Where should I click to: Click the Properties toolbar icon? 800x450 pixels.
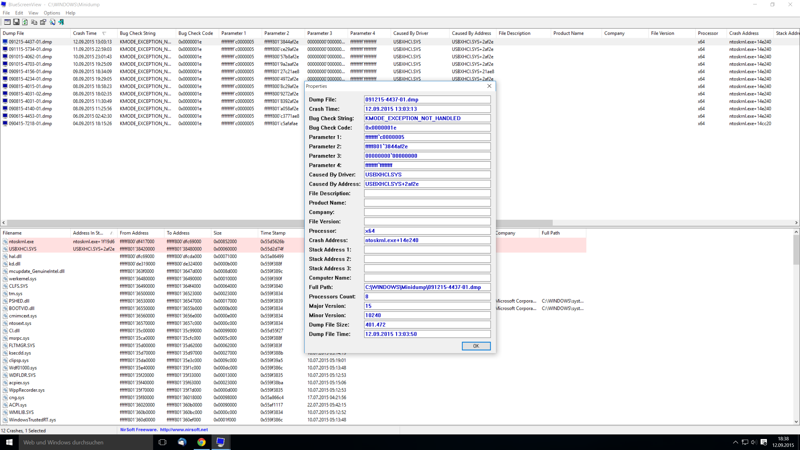click(x=43, y=22)
